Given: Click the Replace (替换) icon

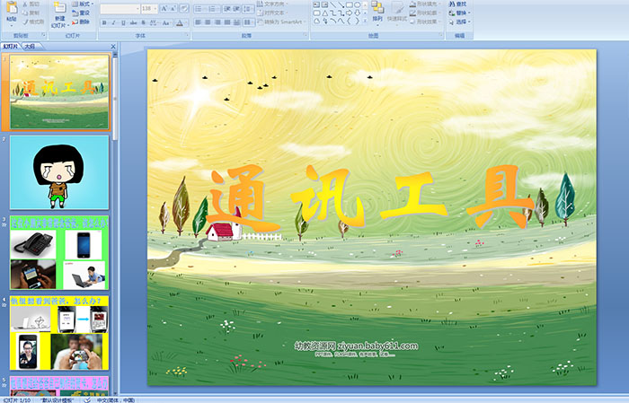Looking at the screenshot, I should (x=450, y=13).
